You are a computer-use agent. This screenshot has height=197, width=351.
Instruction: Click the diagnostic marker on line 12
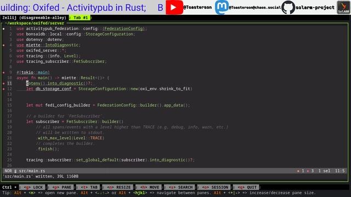[x=4, y=89]
